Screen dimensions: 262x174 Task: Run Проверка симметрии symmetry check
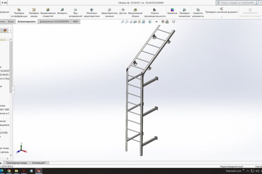pos(184,13)
